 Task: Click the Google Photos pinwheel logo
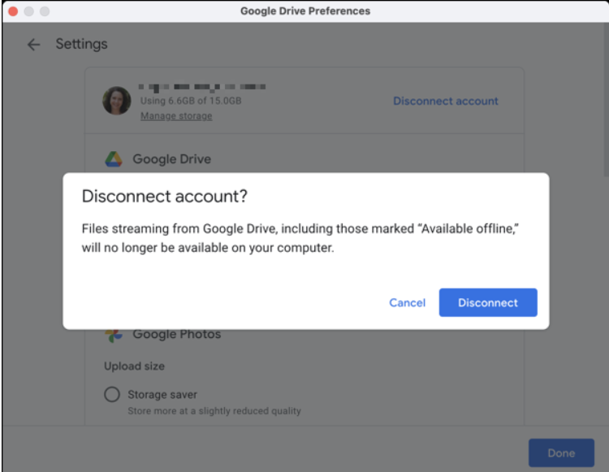114,336
